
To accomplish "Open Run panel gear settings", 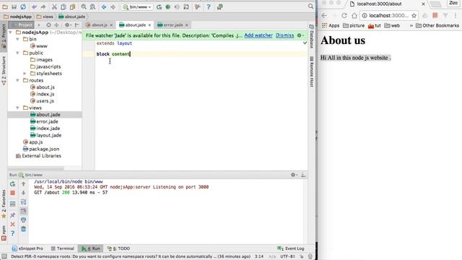I will 294,175.
